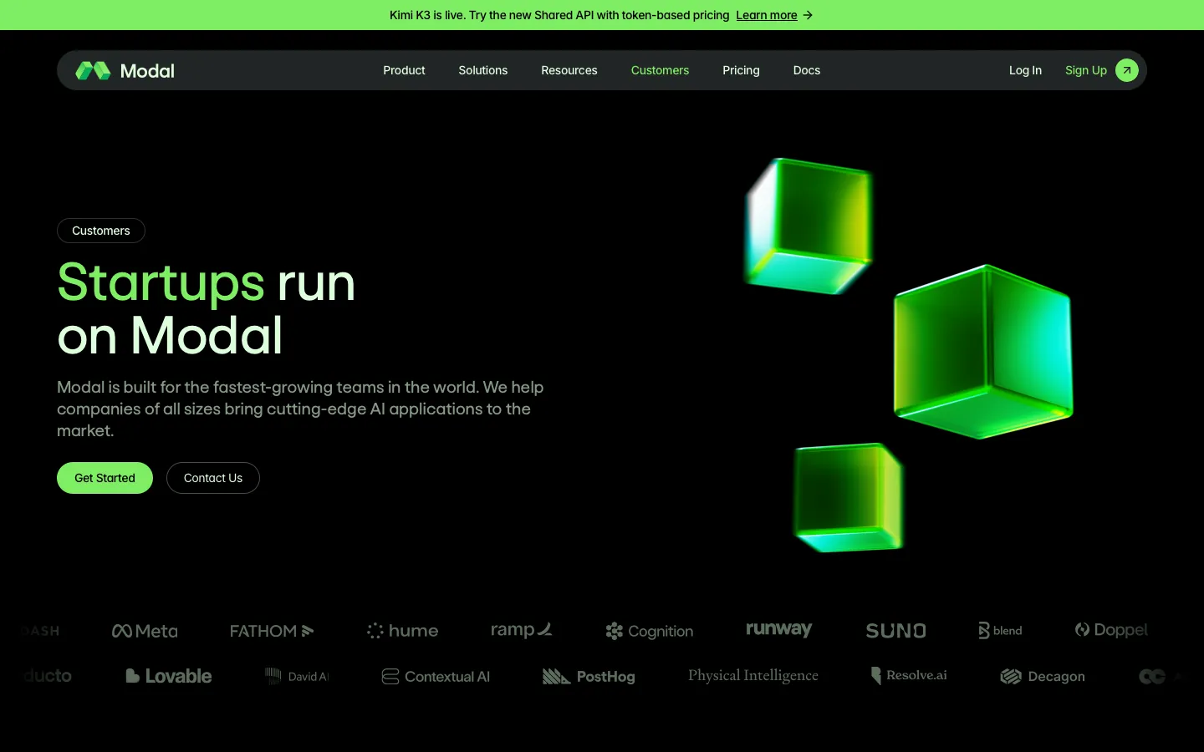Click the large middle green cube
This screenshot has width=1204, height=752.
click(x=983, y=352)
